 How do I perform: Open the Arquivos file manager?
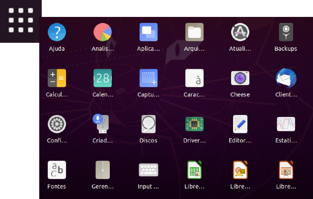[194, 32]
